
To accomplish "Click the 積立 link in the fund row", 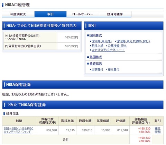I will pos(158,128).
